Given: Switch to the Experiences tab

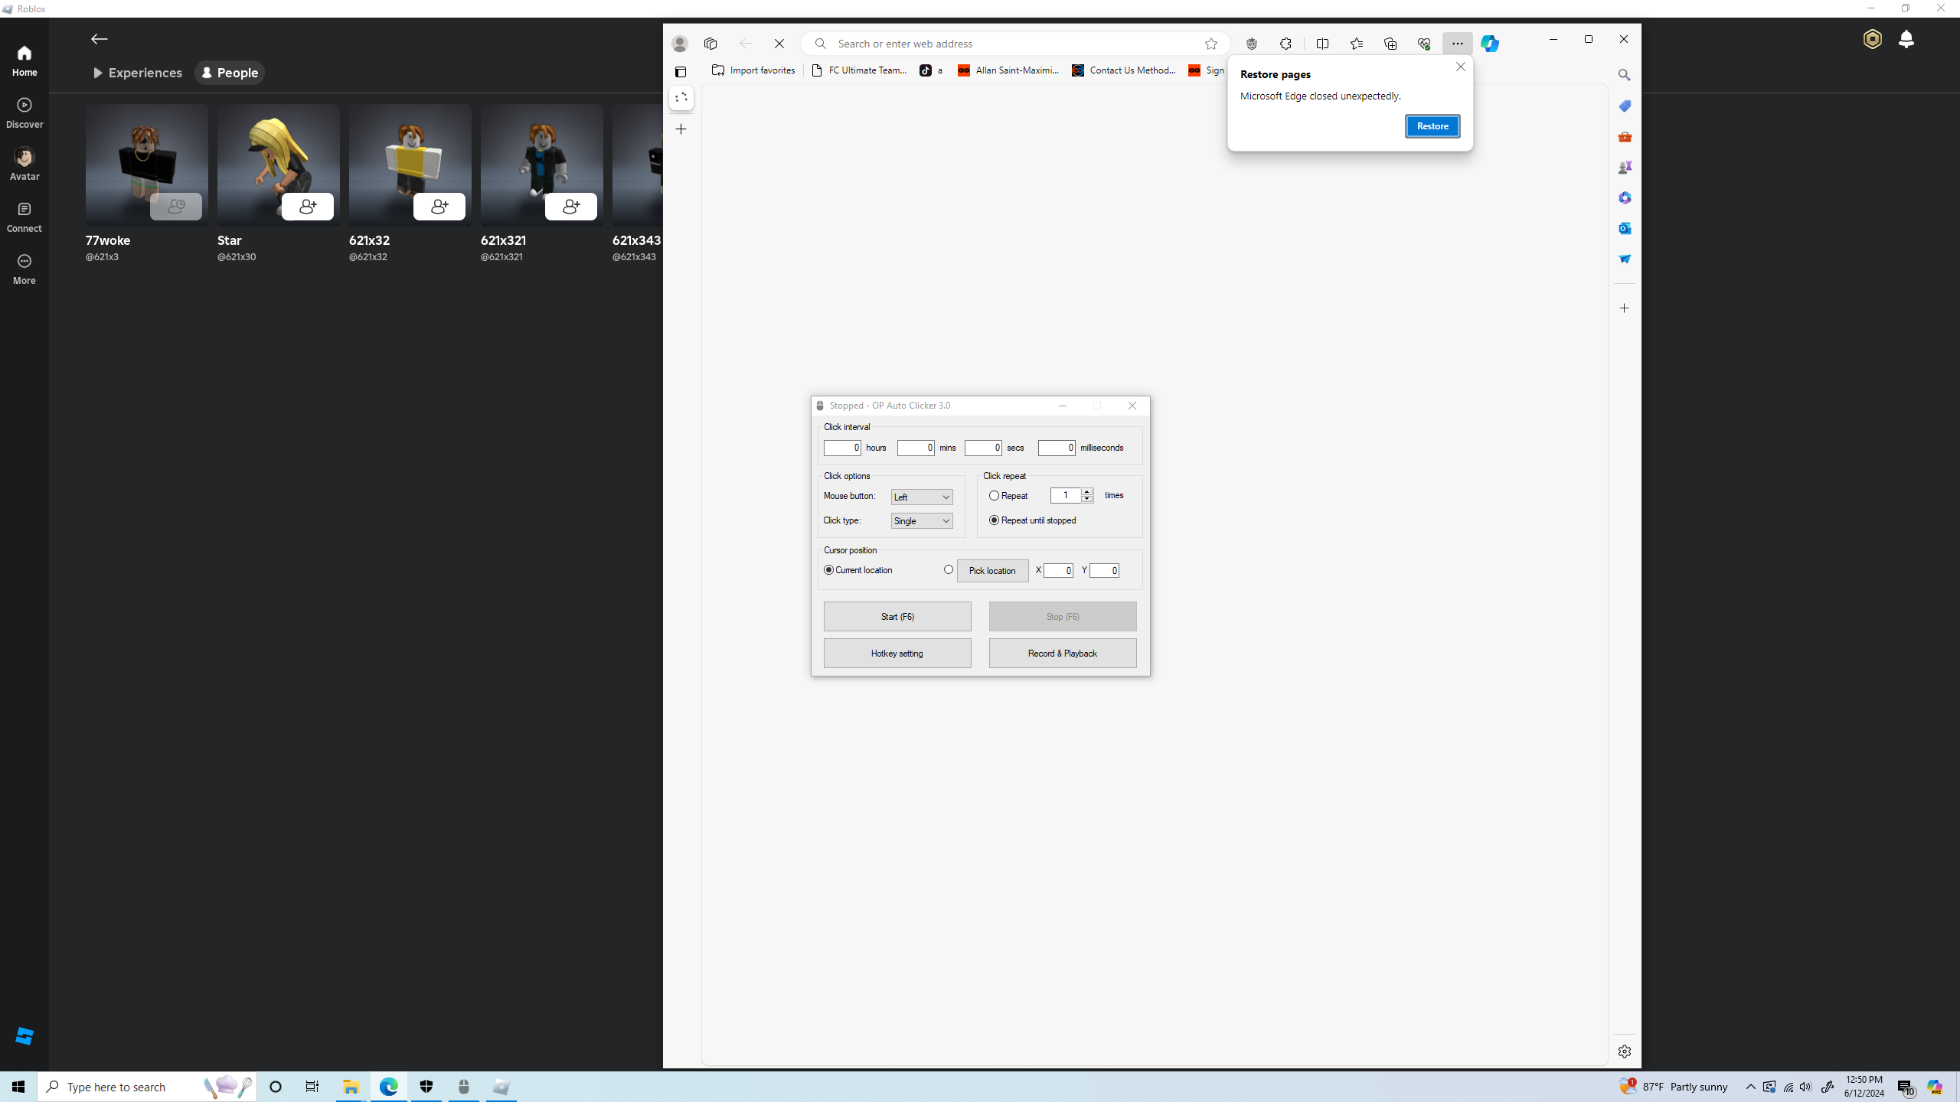Looking at the screenshot, I should coord(138,73).
